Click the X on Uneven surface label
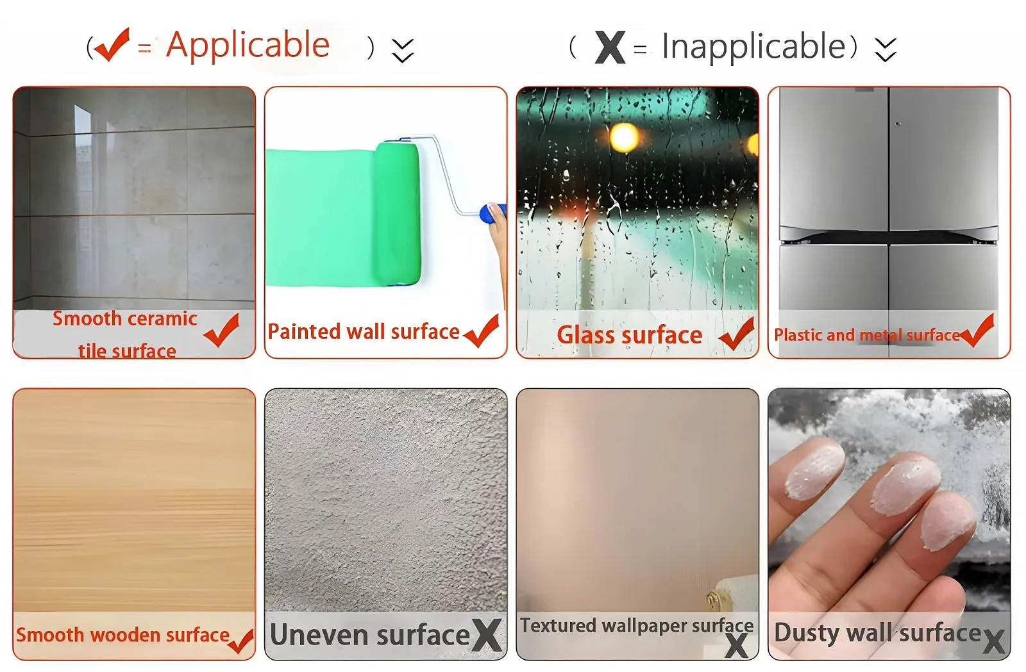The height and width of the screenshot is (672, 1026). click(x=487, y=635)
